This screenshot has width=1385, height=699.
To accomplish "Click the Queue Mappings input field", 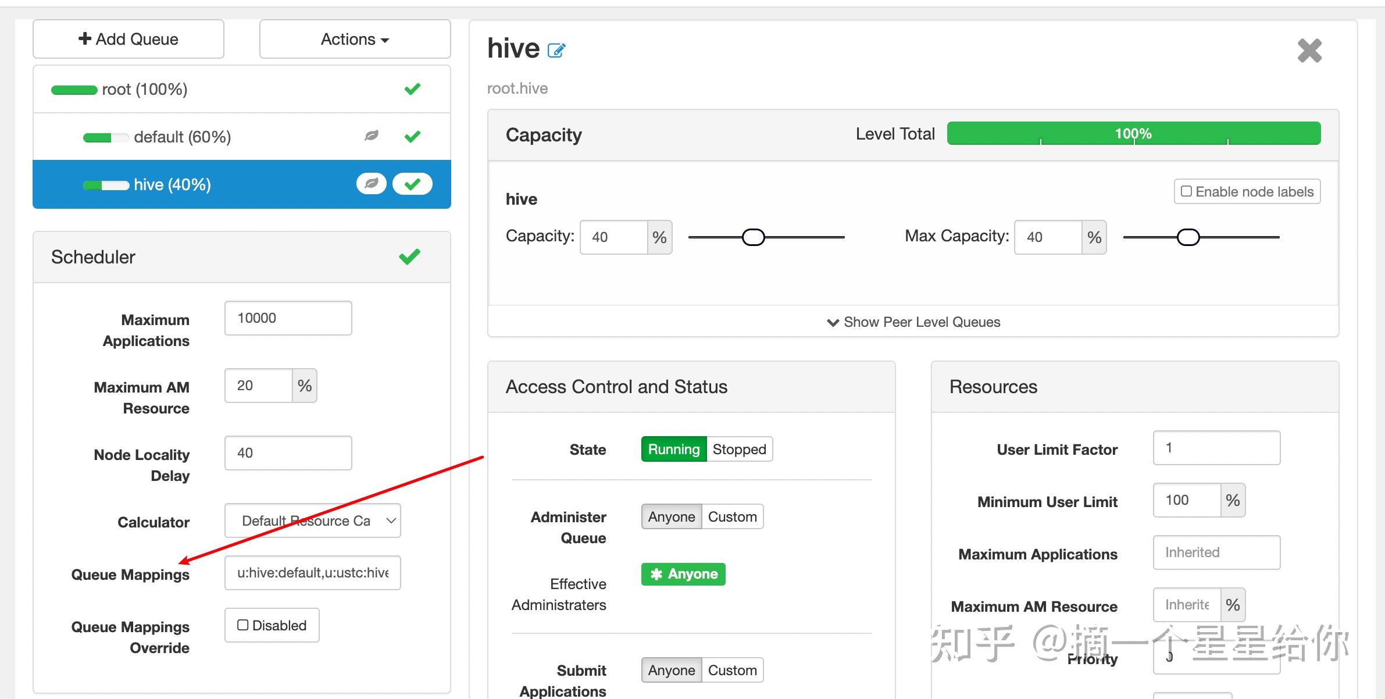I will pos(313,573).
